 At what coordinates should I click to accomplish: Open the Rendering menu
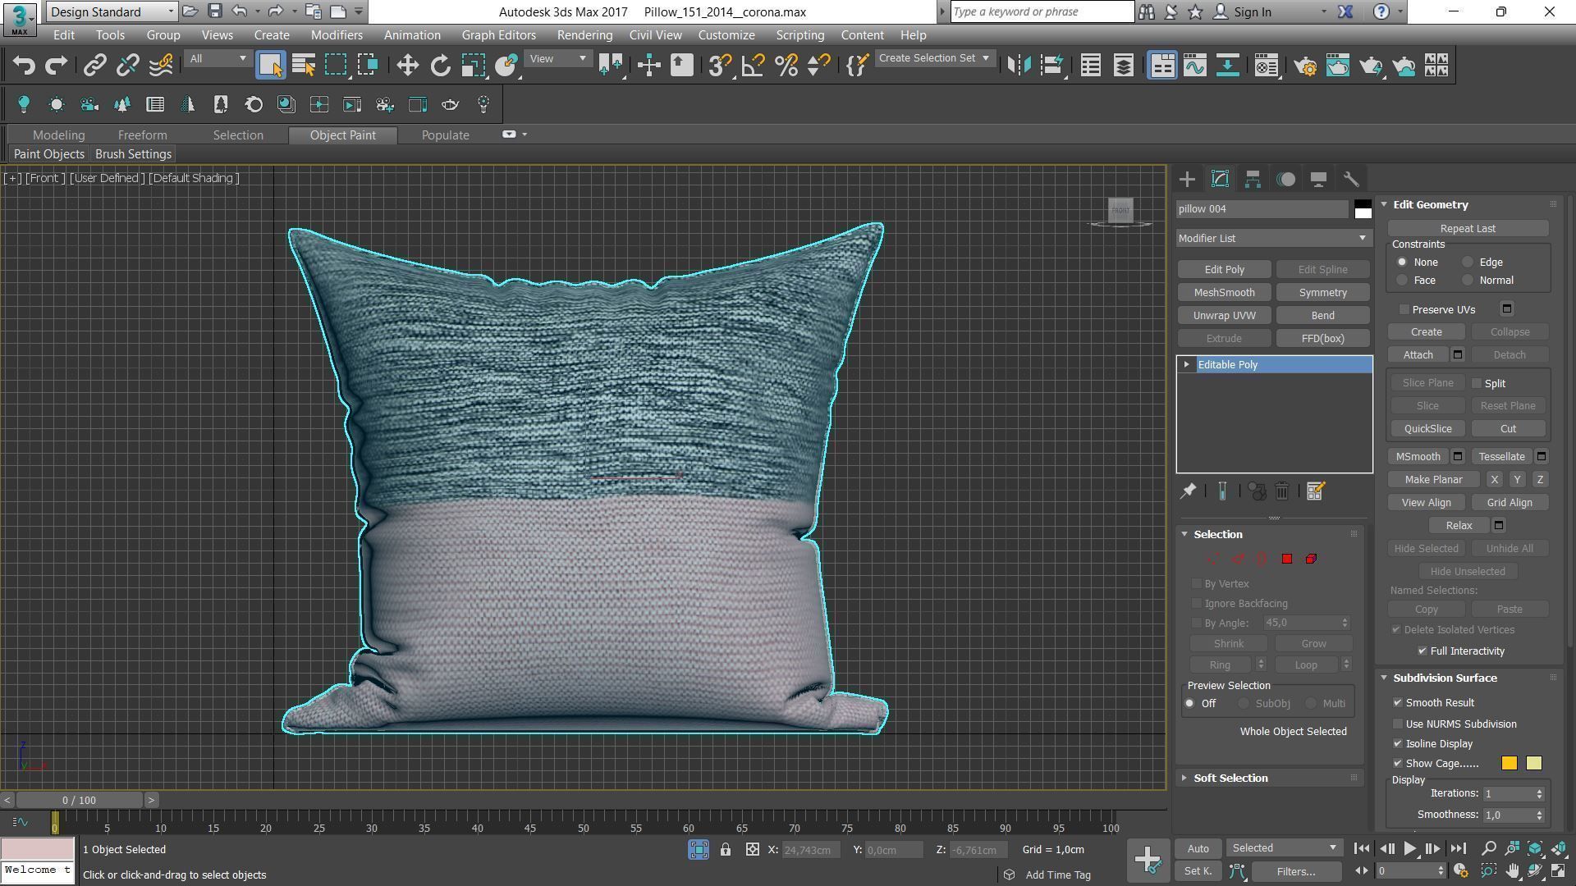coord(584,35)
